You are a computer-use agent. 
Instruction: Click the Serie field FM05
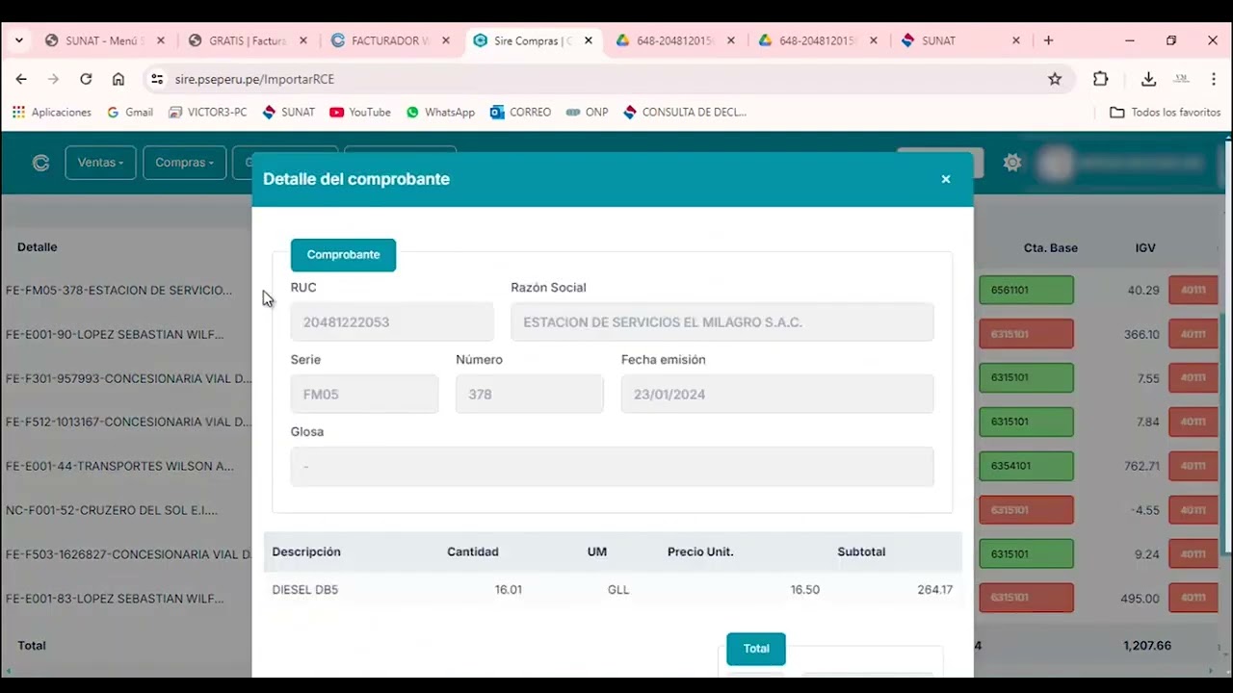pos(364,394)
